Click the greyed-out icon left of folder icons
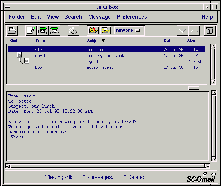Screen dimensions: 221x186 point(74,30)
